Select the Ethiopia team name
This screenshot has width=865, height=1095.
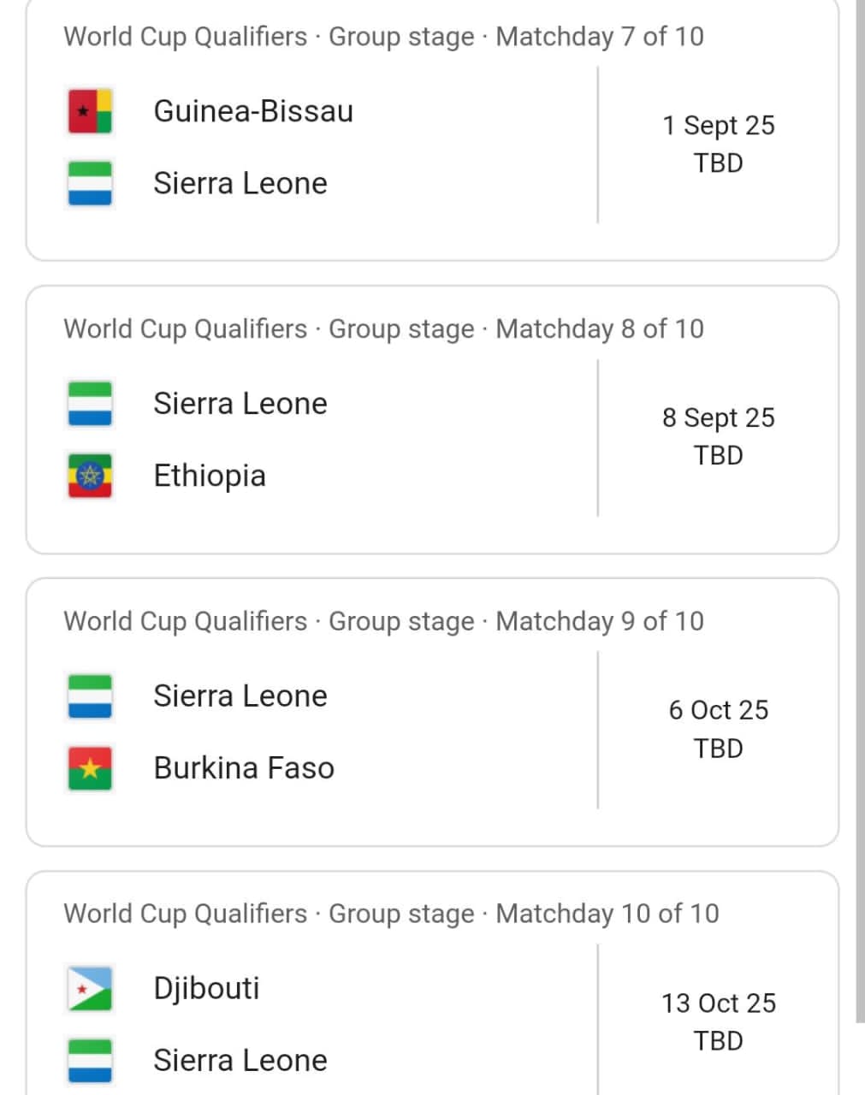point(210,476)
